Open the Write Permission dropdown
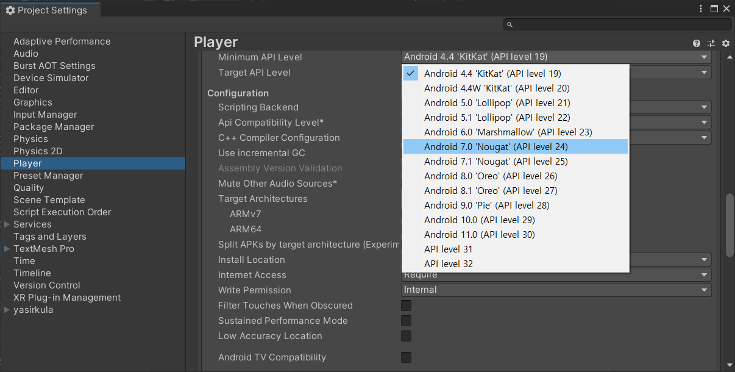 tap(556, 290)
